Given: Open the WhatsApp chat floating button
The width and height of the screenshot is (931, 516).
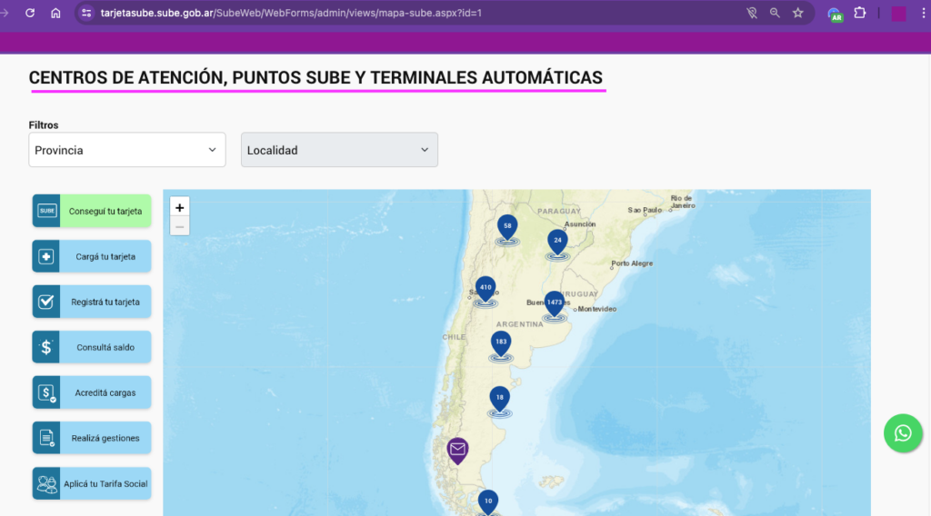Looking at the screenshot, I should (x=903, y=433).
